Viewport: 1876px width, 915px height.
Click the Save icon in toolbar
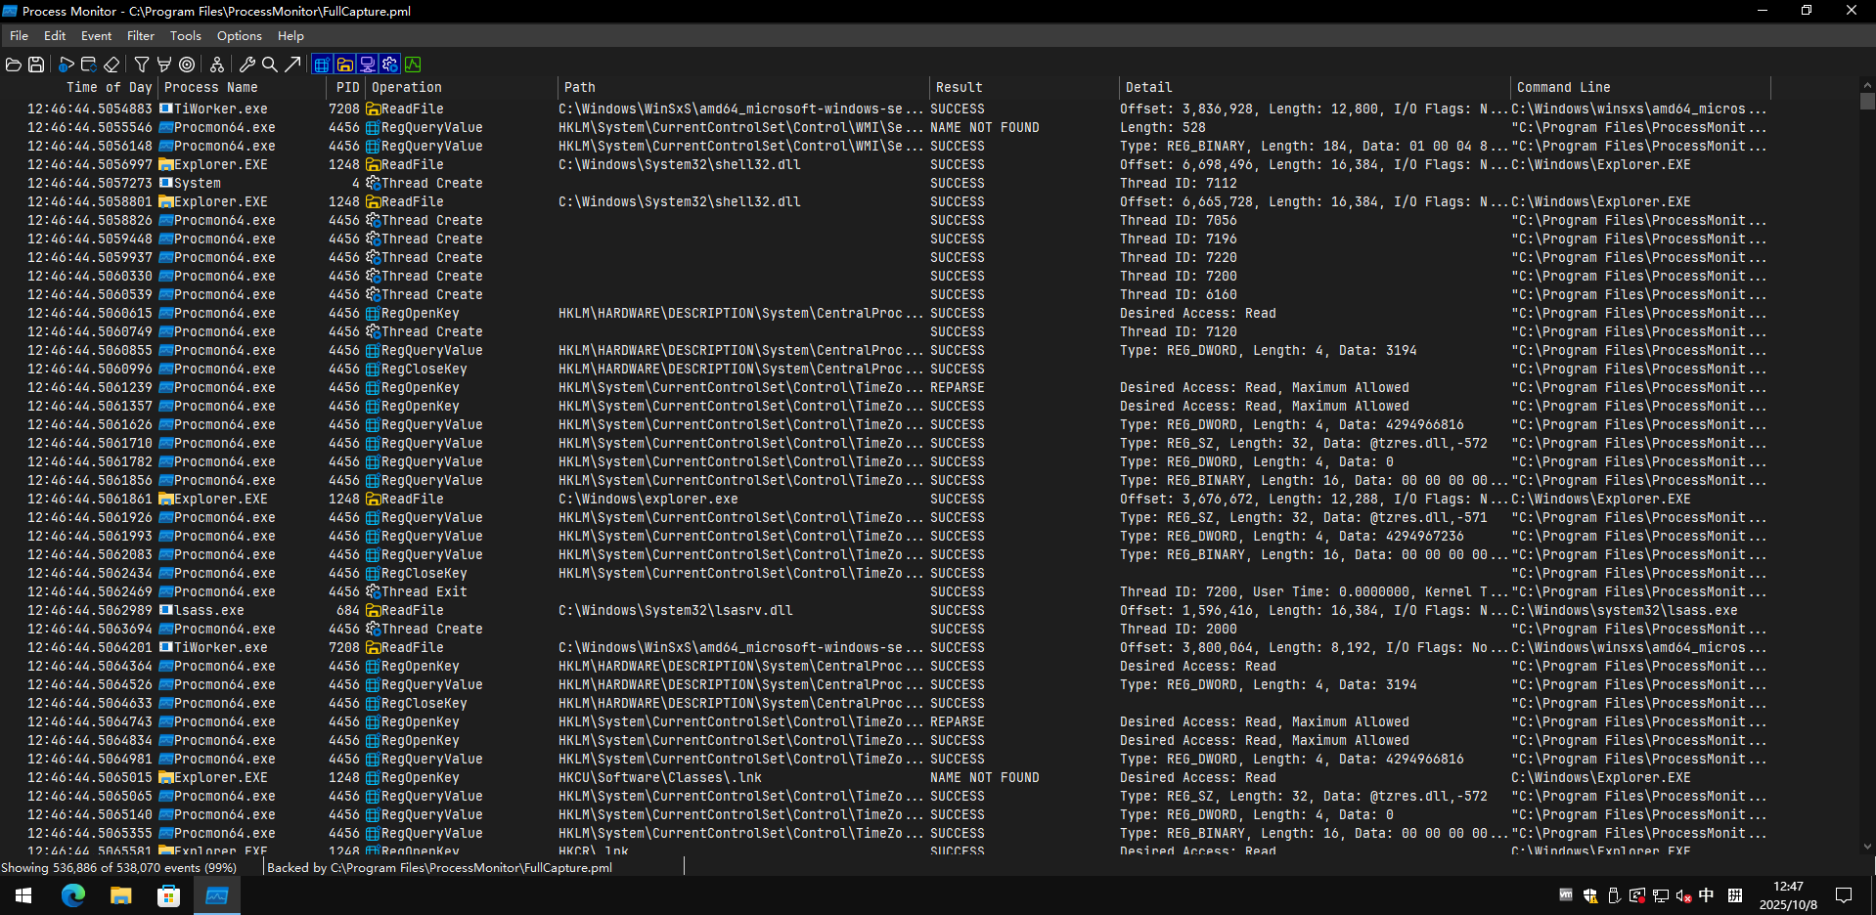point(36,65)
